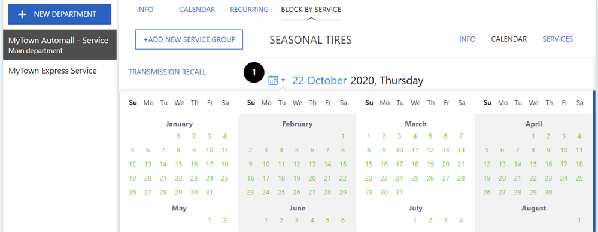Open the BLOCK BY SERVICE tab
The height and width of the screenshot is (232, 598).
(x=311, y=9)
